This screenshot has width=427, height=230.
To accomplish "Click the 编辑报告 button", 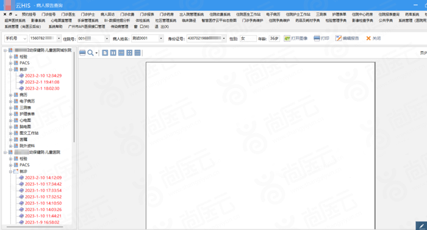I will 347,38.
